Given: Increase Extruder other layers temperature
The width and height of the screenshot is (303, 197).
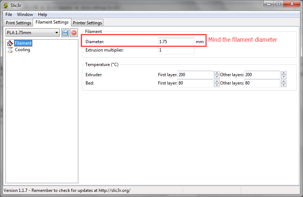Looking at the screenshot, I should pyautogui.click(x=283, y=73).
